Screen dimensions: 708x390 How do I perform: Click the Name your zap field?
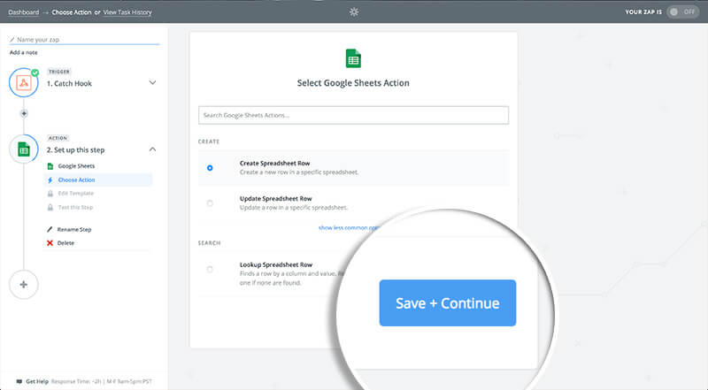84,40
